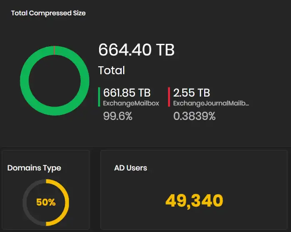This screenshot has height=232, width=291.
Task: Select the 664.40 TB total value
Action: point(136,50)
